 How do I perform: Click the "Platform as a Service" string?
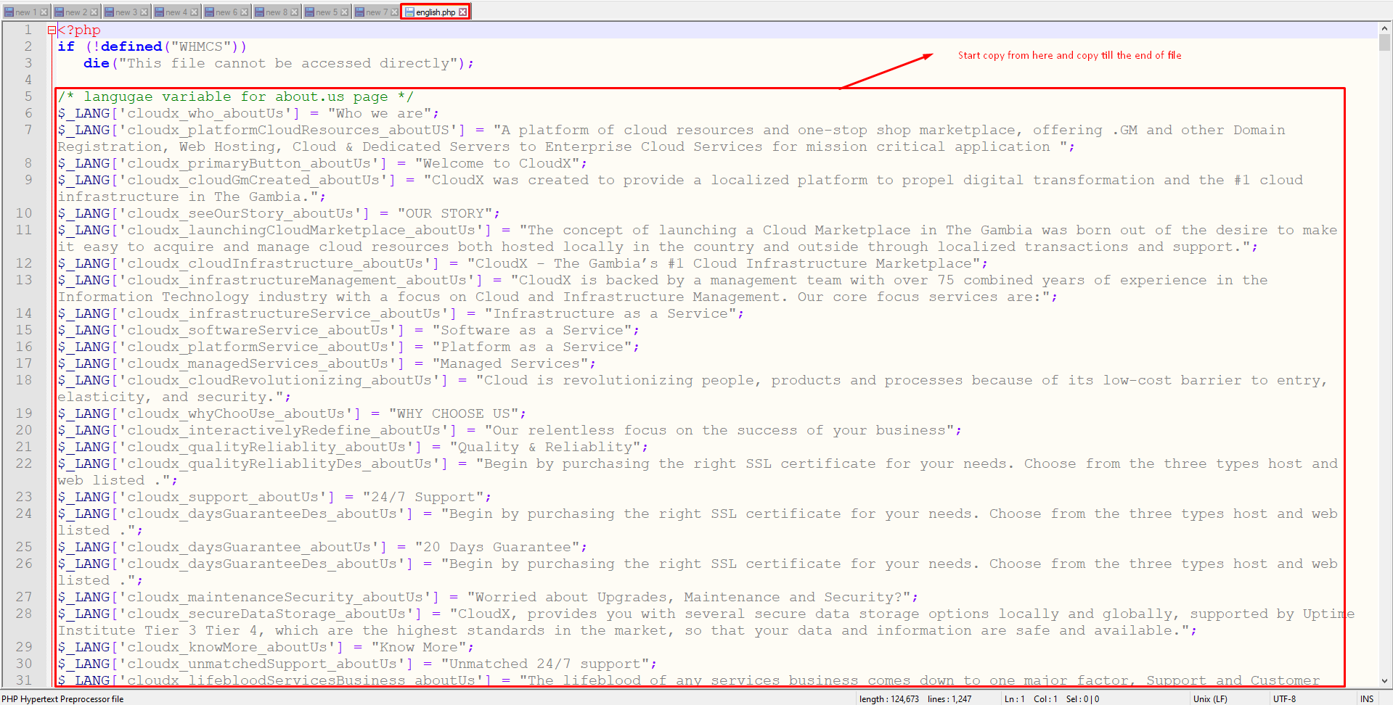tap(532, 347)
